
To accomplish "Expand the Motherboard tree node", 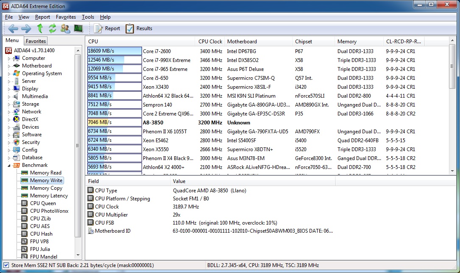I will [9, 66].
